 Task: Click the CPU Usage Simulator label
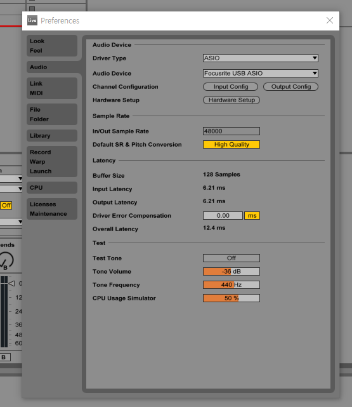point(124,298)
